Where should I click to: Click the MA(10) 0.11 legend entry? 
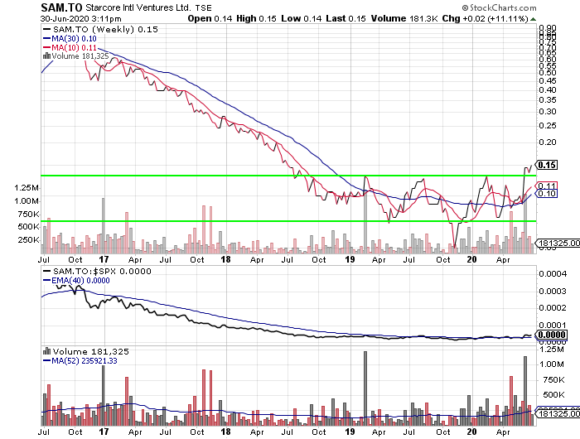[74, 48]
